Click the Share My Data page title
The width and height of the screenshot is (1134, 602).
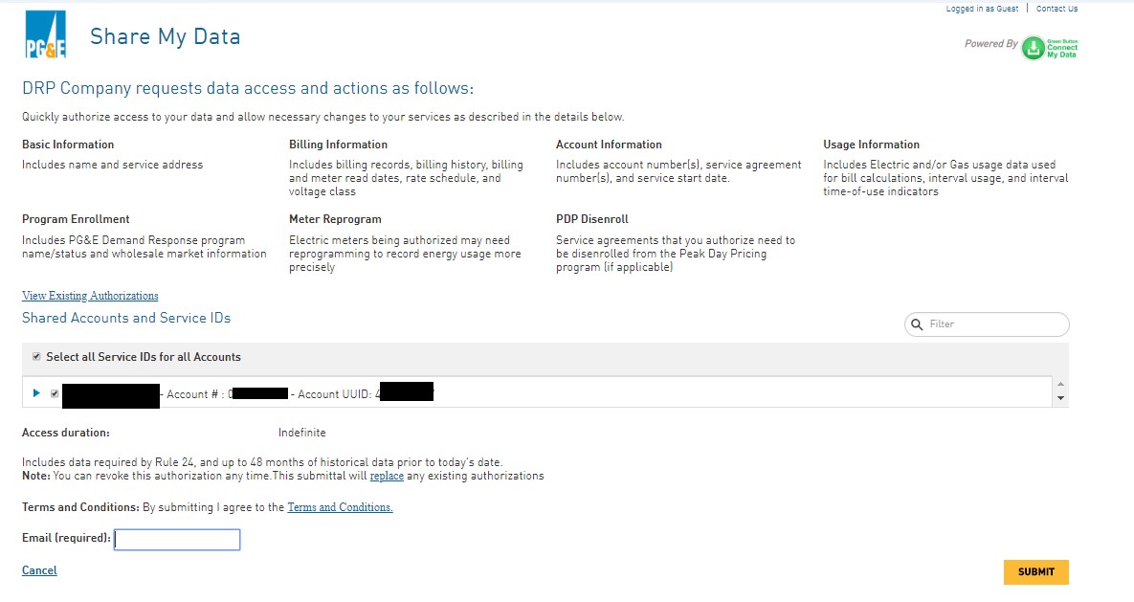coord(165,37)
